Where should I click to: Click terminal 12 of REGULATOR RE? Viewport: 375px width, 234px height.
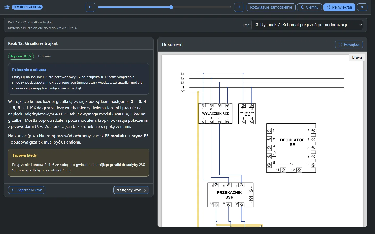click(x=299, y=170)
